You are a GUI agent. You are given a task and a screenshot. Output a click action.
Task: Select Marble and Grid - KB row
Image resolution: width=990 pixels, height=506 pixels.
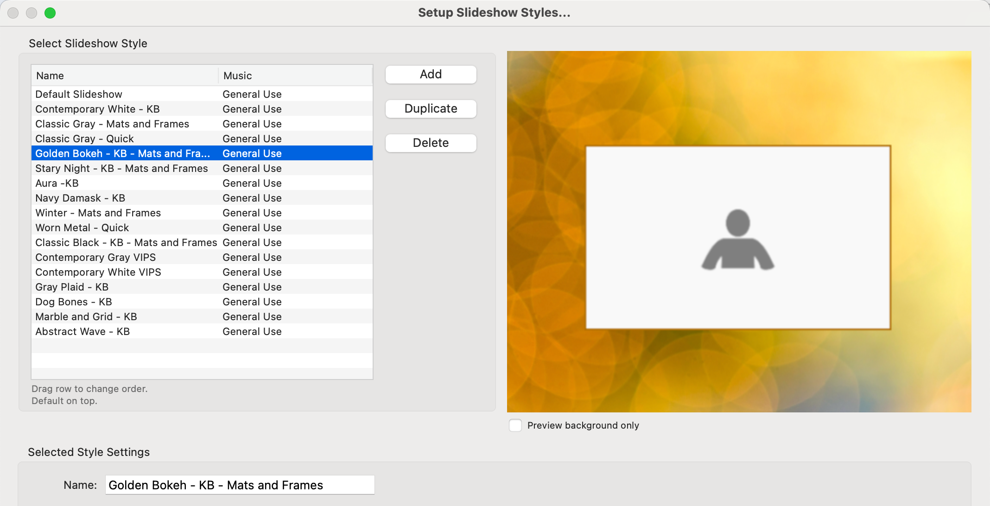pos(86,316)
